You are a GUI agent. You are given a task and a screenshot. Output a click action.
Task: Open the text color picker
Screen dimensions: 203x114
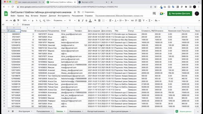[90, 21]
